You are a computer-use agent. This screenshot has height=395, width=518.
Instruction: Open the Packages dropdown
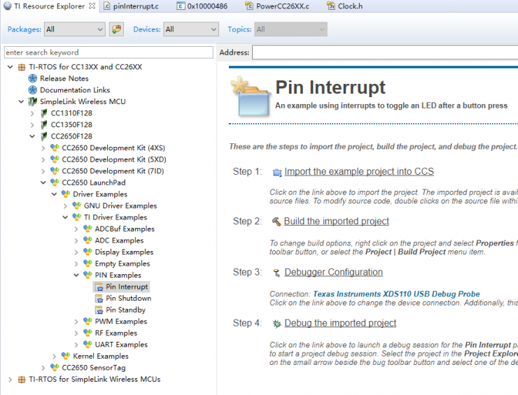(74, 29)
